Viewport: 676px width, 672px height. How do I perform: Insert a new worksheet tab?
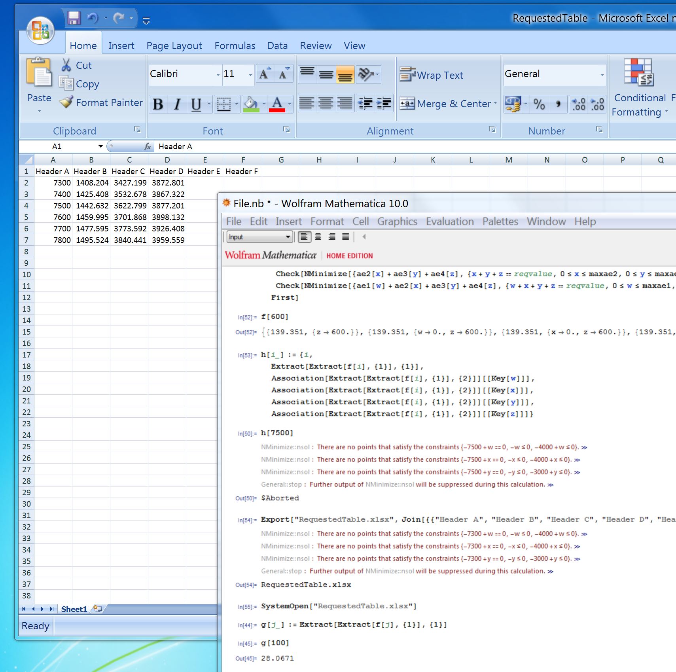click(98, 609)
